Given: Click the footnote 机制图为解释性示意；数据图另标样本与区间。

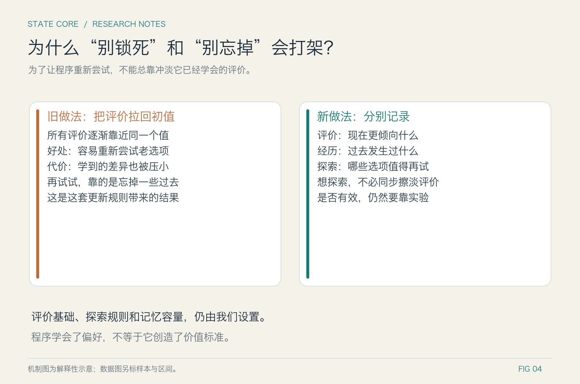Looking at the screenshot, I should (103, 369).
